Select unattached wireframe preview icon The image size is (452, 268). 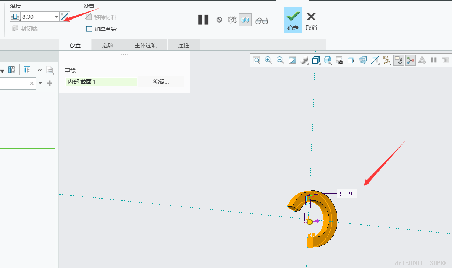(232, 20)
